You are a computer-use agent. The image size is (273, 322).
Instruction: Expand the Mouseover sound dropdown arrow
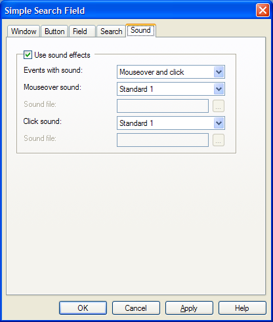point(219,89)
